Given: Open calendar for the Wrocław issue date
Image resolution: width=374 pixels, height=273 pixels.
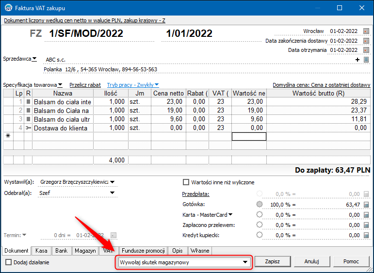Looking at the screenshot, I should tap(366, 31).
